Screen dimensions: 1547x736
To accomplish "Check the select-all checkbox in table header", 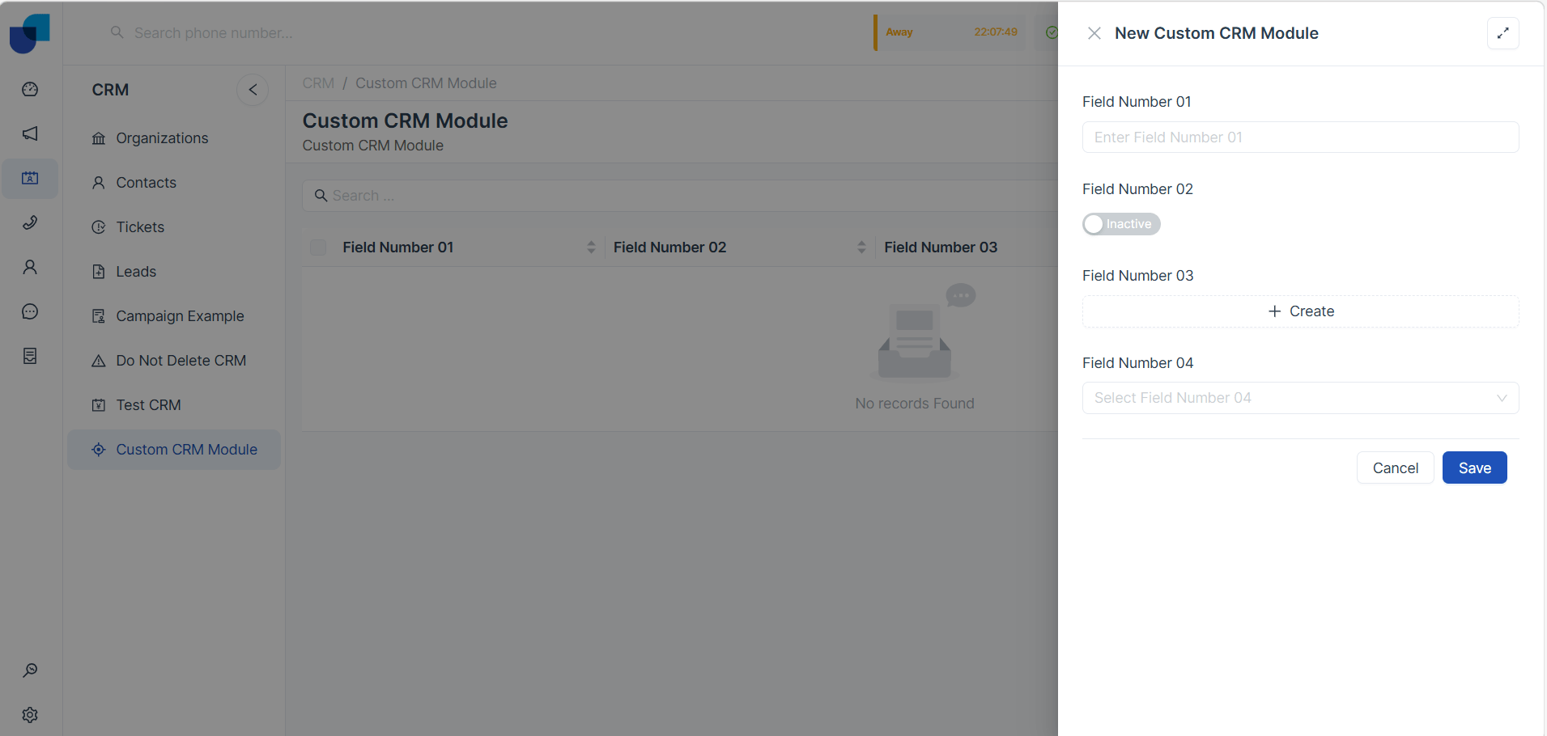I will coord(318,247).
